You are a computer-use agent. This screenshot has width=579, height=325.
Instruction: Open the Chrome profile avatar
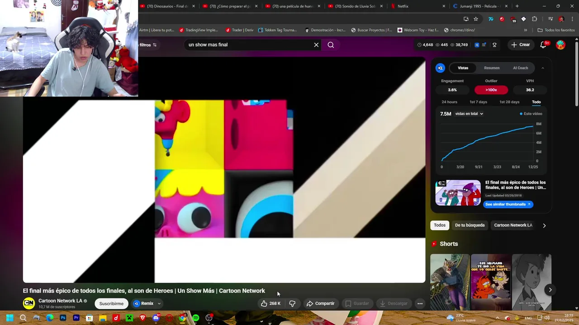point(561,19)
